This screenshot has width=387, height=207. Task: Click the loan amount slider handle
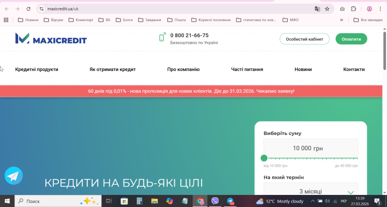pyautogui.click(x=264, y=158)
